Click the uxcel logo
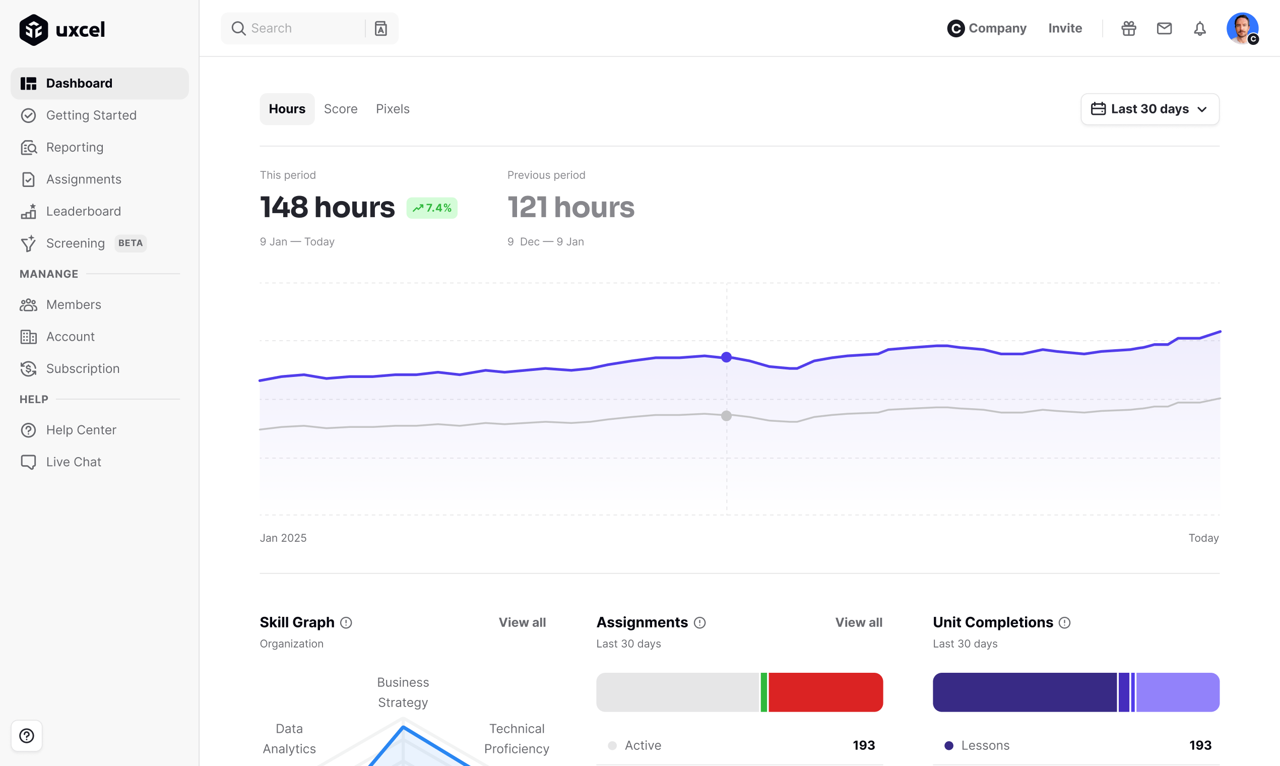 pos(62,29)
